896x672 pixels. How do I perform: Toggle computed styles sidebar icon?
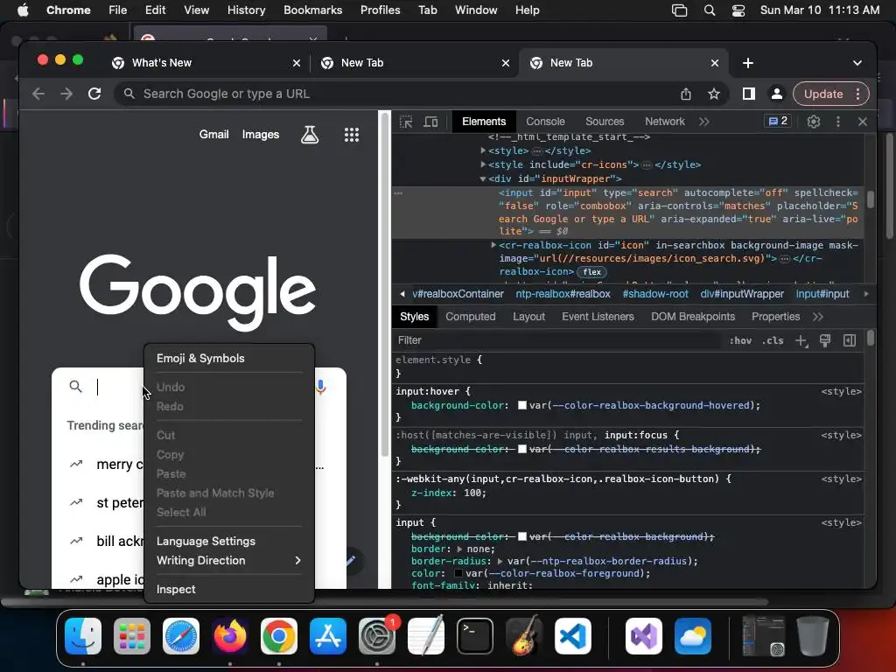pyautogui.click(x=850, y=340)
